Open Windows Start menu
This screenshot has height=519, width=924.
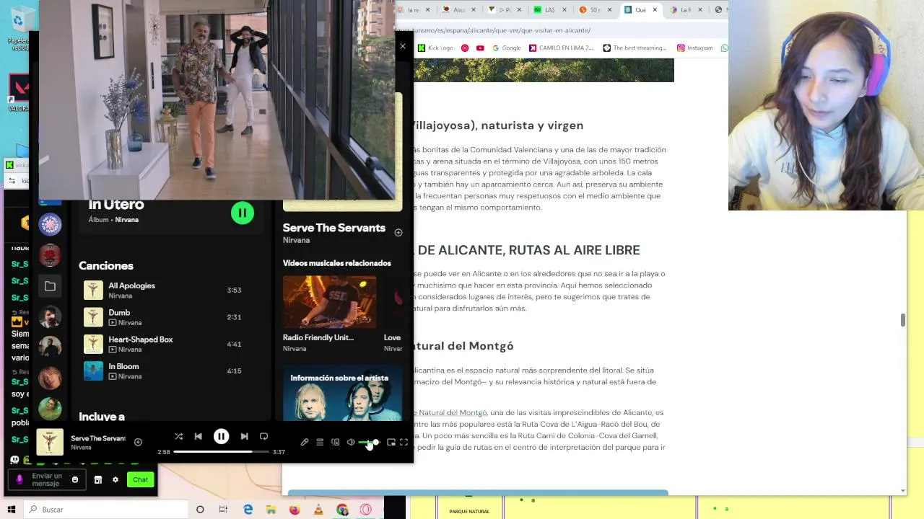tap(12, 510)
